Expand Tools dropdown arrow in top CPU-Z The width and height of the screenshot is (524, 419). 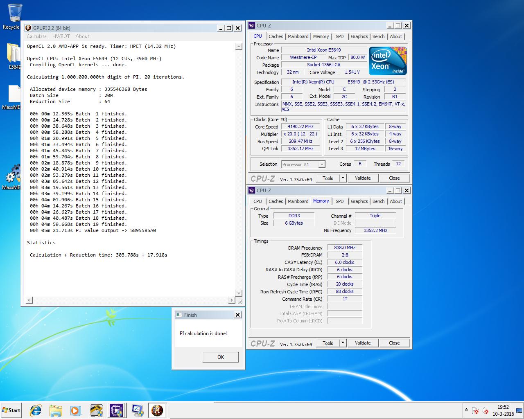click(x=343, y=178)
